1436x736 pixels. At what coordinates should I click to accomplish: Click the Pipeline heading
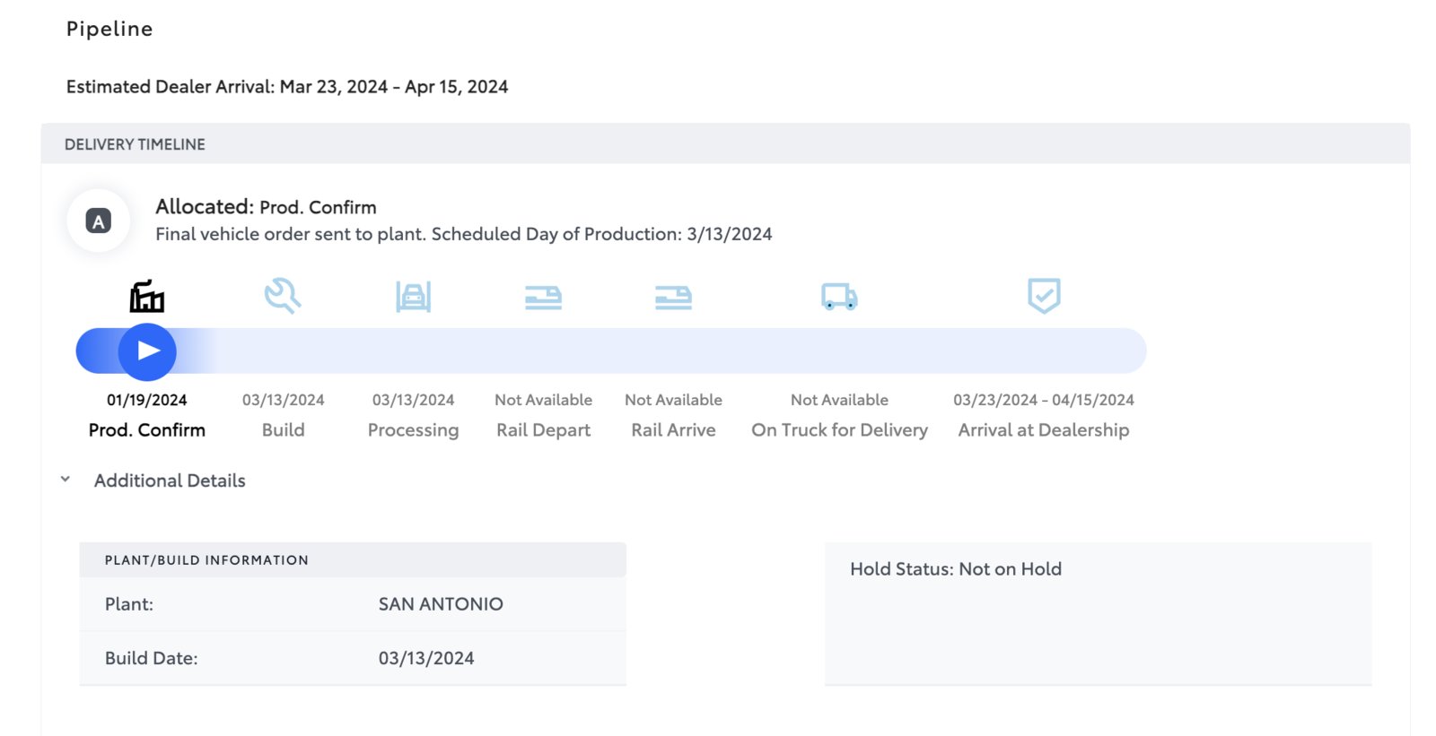(109, 30)
